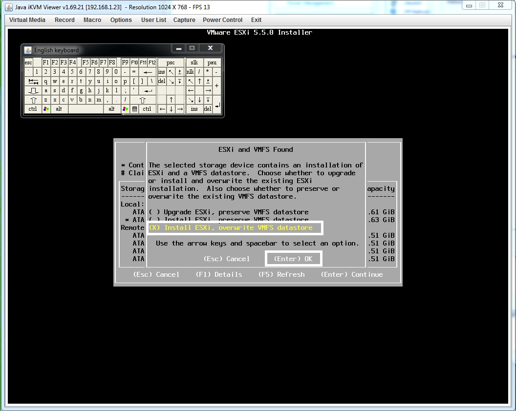Choose the Install ESXi, preserve VMFS option
516x411 pixels.
[x=229, y=220]
